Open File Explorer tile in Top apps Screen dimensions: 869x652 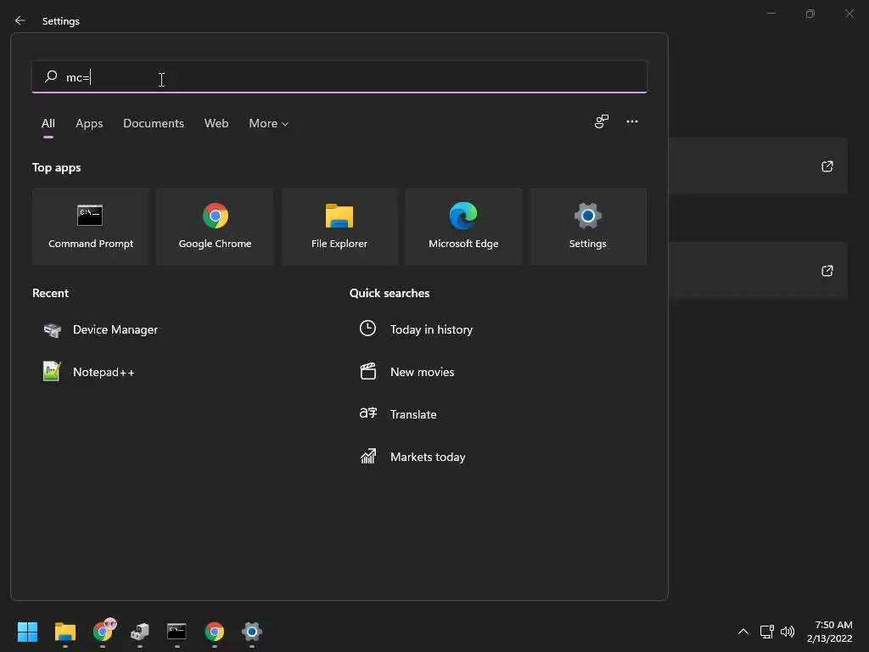[x=339, y=227]
